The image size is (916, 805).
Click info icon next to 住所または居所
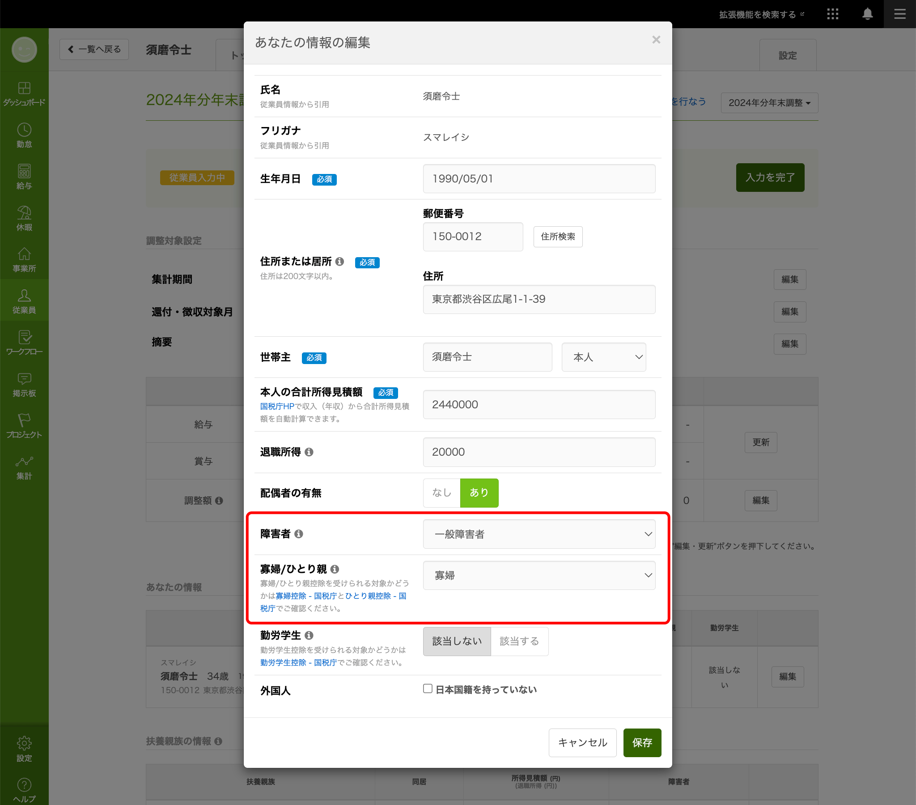coord(339,261)
